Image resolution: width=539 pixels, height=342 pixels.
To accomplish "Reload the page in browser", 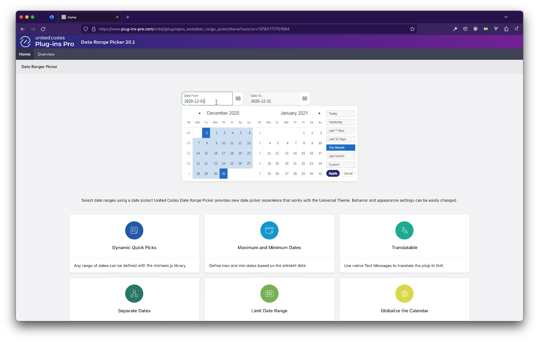I will tap(43, 29).
